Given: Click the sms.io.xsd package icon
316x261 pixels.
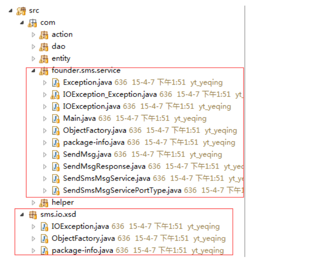Looking at the screenshot, I should (x=33, y=215).
